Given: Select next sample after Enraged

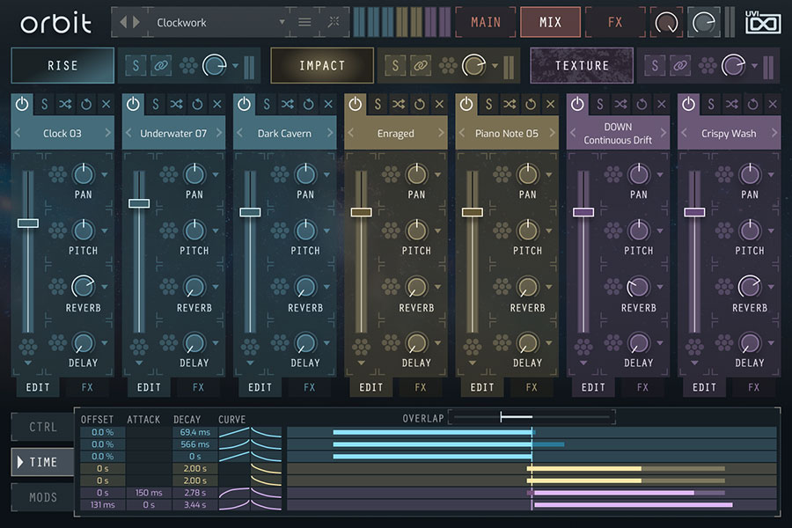Looking at the screenshot, I should tap(441, 134).
